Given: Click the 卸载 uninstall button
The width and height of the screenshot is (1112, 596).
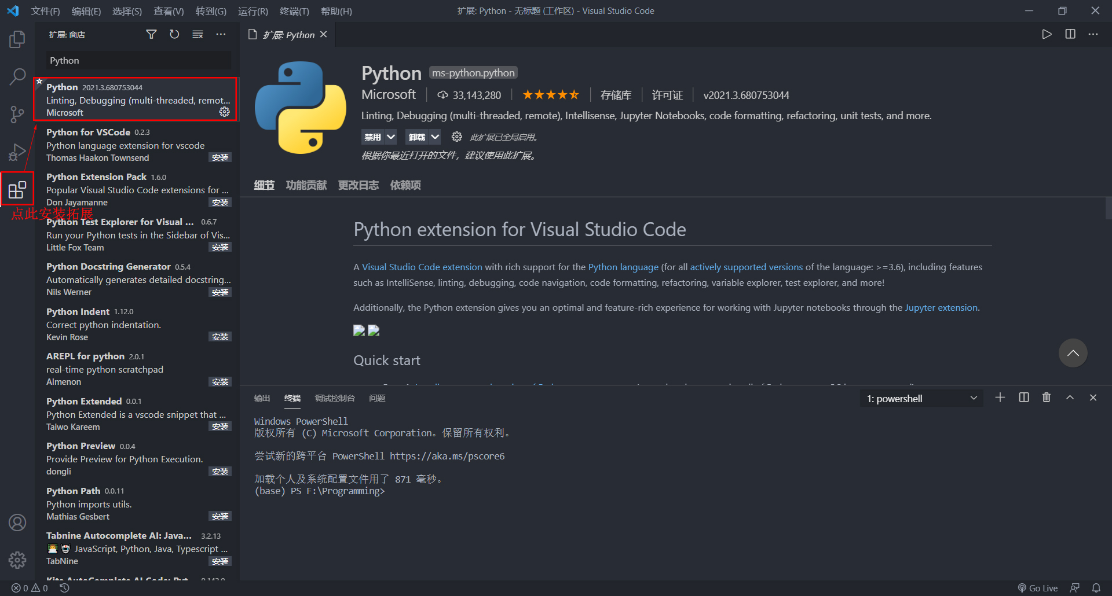Looking at the screenshot, I should [x=417, y=137].
